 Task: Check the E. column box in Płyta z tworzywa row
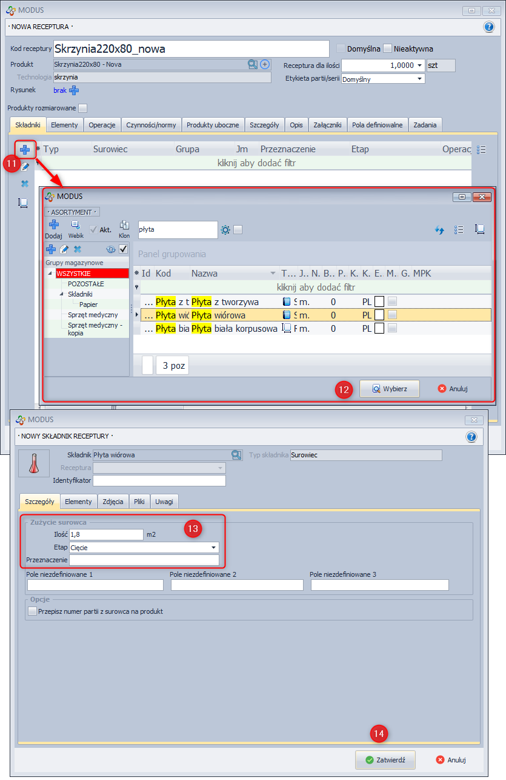pos(379,301)
